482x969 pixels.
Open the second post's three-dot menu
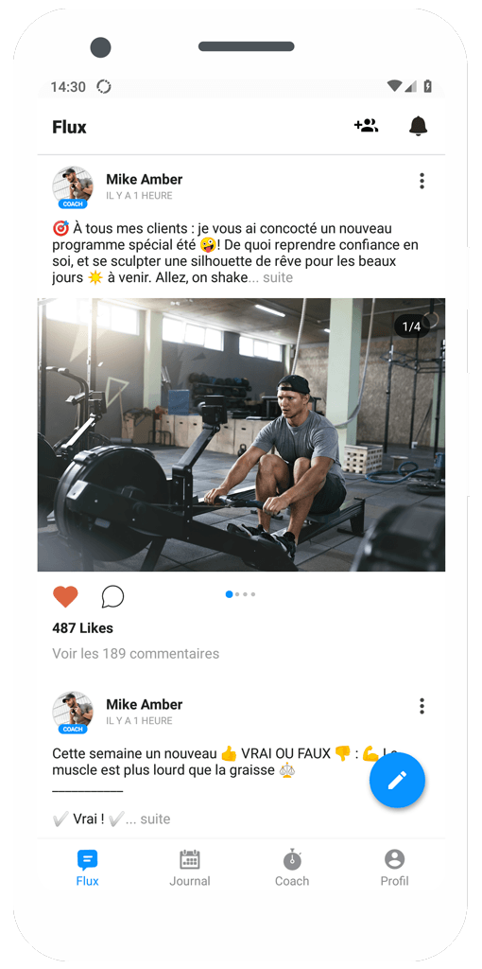coord(422,706)
